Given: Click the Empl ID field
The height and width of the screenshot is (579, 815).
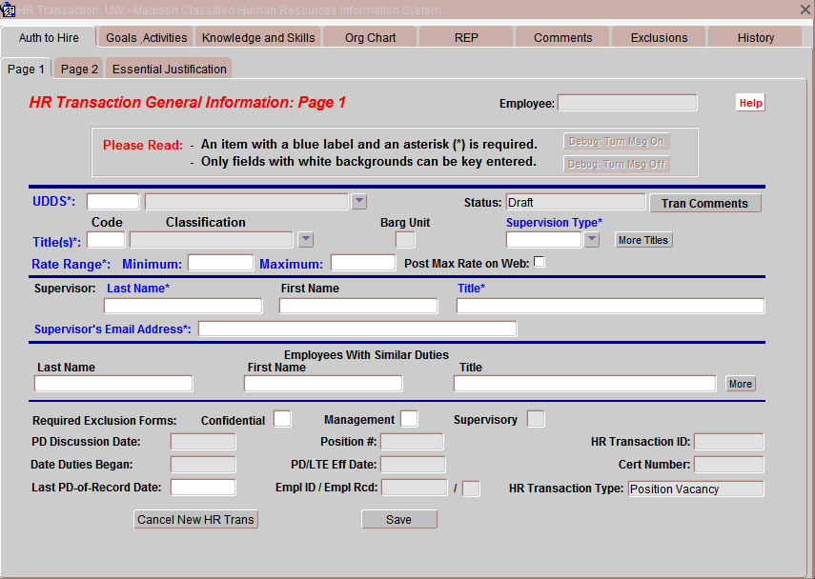Looking at the screenshot, I should tap(415, 489).
